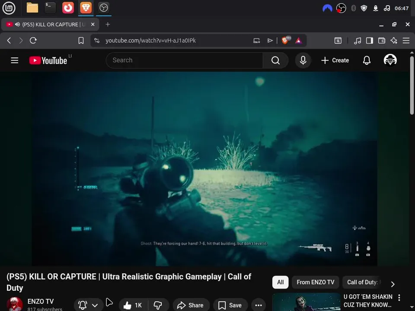Open the Joker suggested video thumbnail
415x311 pixels.
coord(306,302)
